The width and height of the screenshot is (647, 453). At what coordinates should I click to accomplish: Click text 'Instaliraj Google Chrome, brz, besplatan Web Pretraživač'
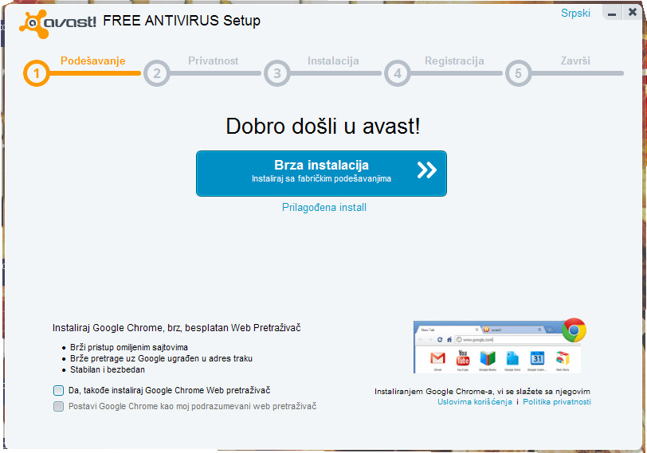click(x=177, y=328)
